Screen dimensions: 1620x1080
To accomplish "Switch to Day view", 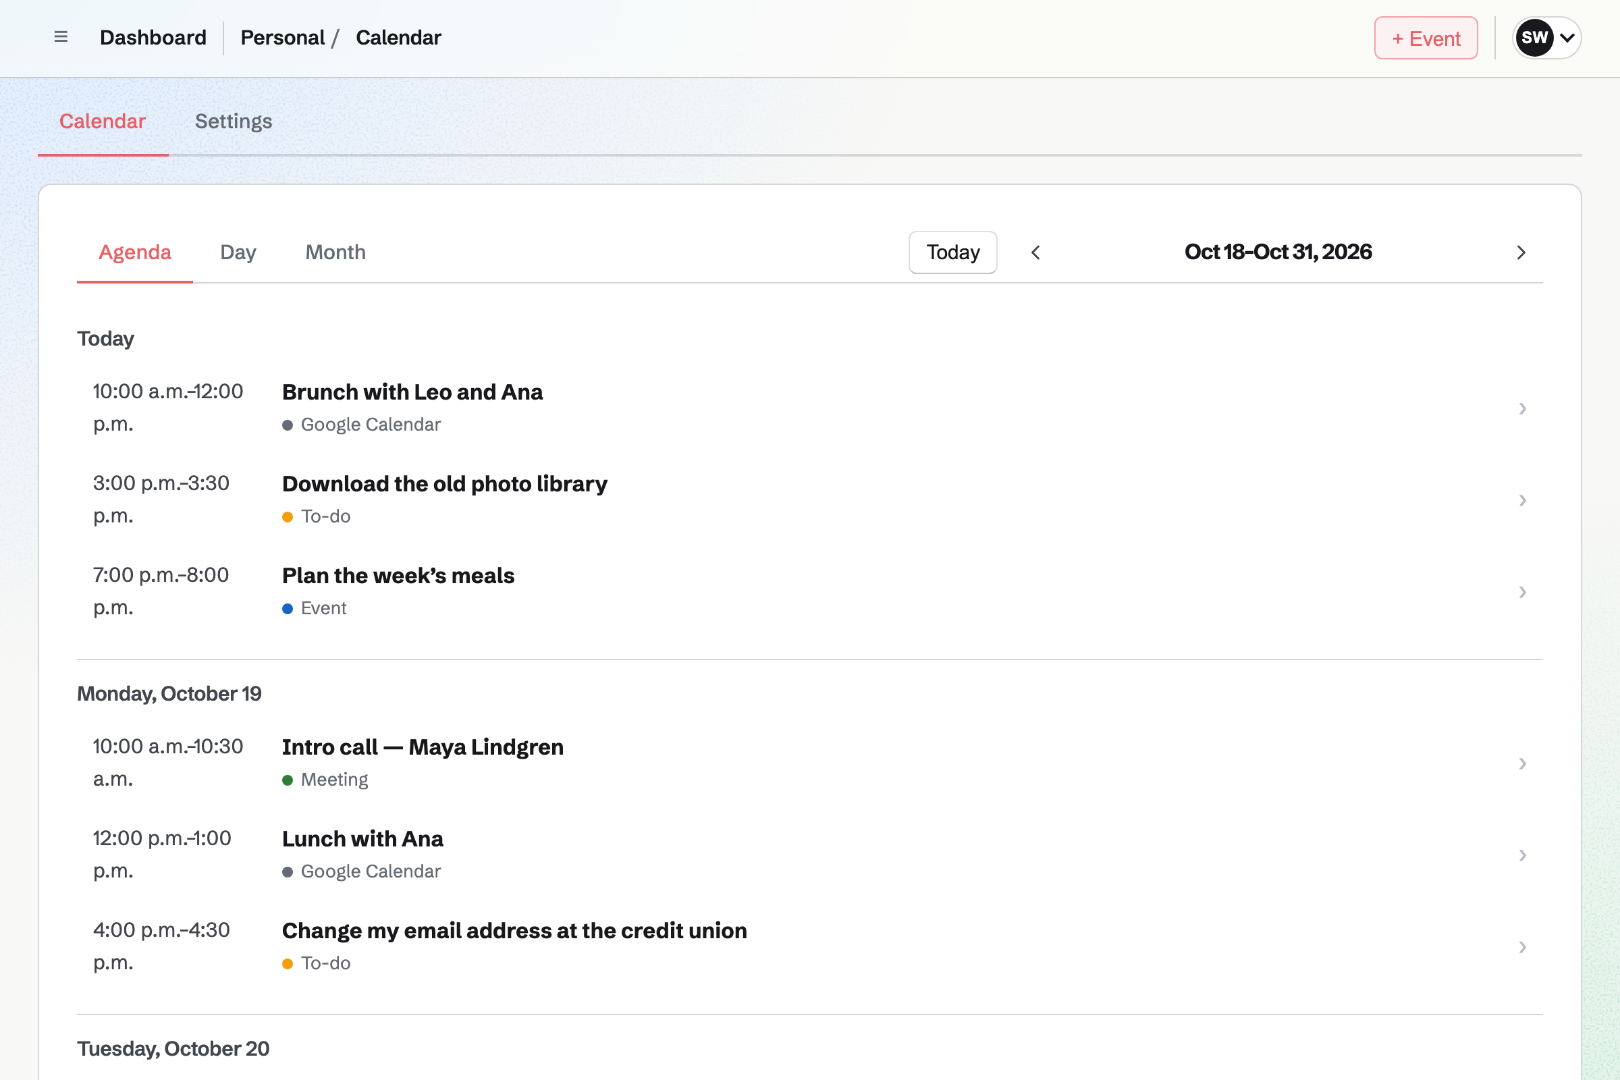I will click(x=238, y=252).
